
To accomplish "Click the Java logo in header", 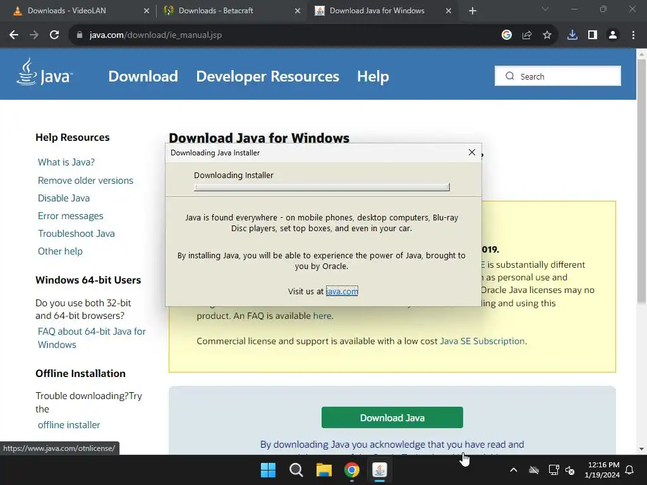I will point(45,72).
